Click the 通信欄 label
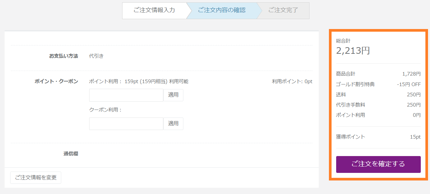 (x=71, y=153)
